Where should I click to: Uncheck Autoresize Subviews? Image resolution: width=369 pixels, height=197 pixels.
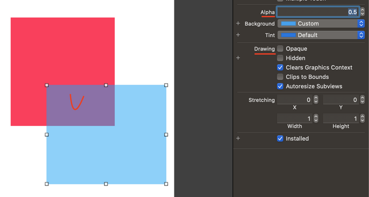tap(280, 86)
